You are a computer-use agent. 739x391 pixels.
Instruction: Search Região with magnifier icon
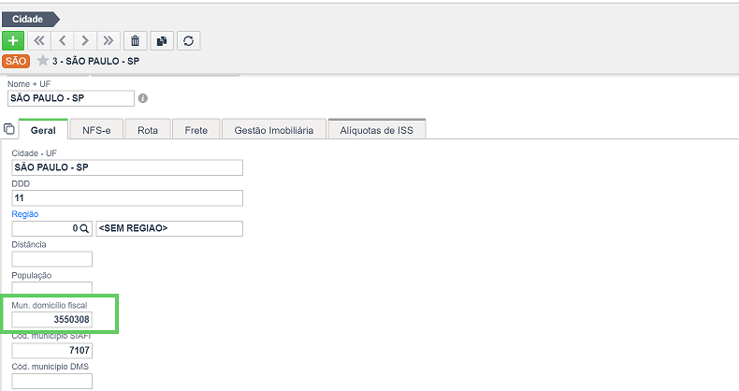click(84, 228)
